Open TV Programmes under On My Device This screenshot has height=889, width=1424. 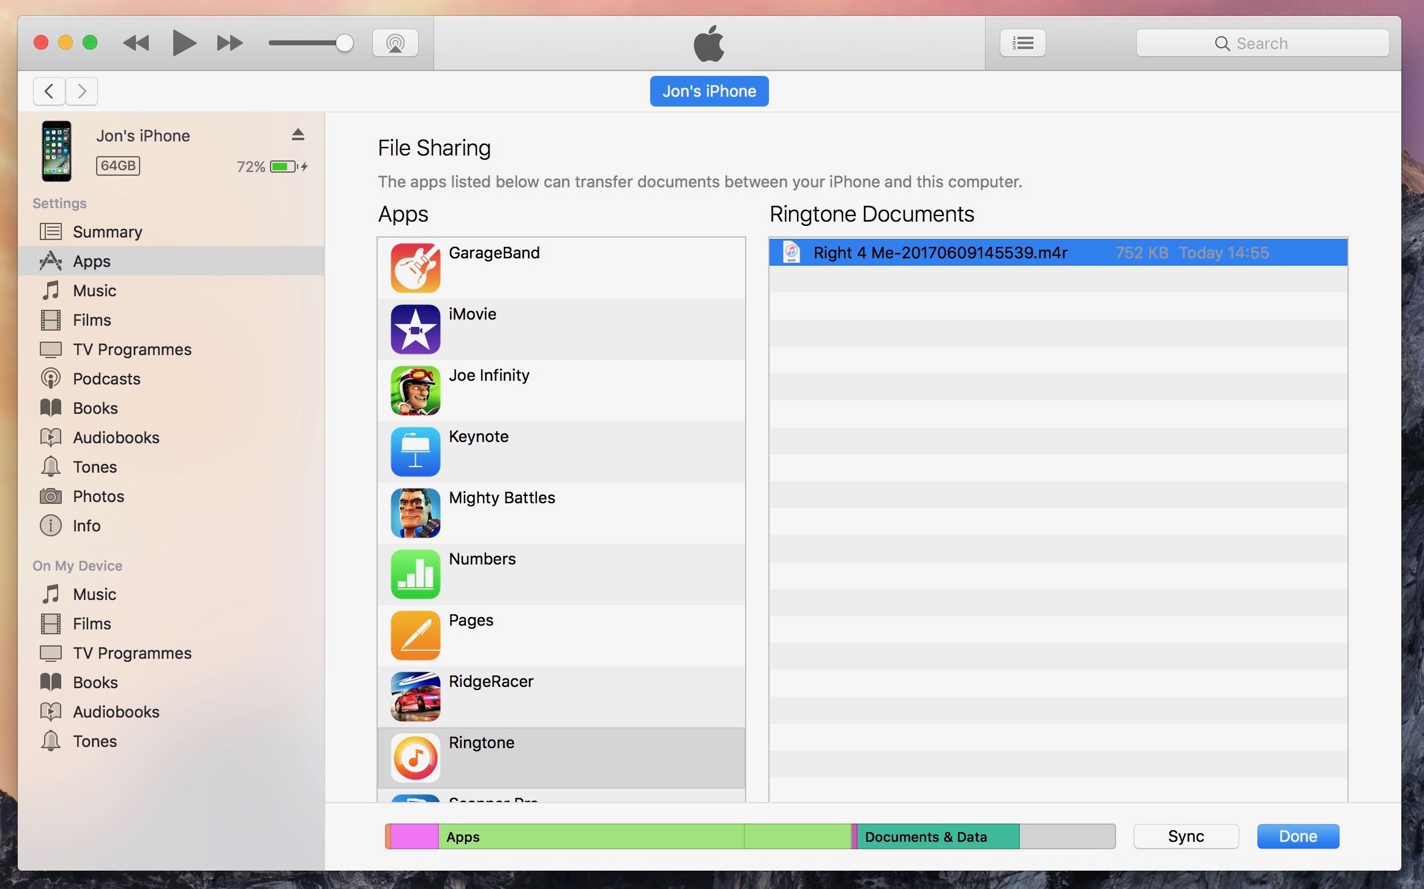pyautogui.click(x=171, y=653)
